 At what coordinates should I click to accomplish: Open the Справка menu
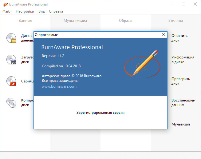click(56, 11)
